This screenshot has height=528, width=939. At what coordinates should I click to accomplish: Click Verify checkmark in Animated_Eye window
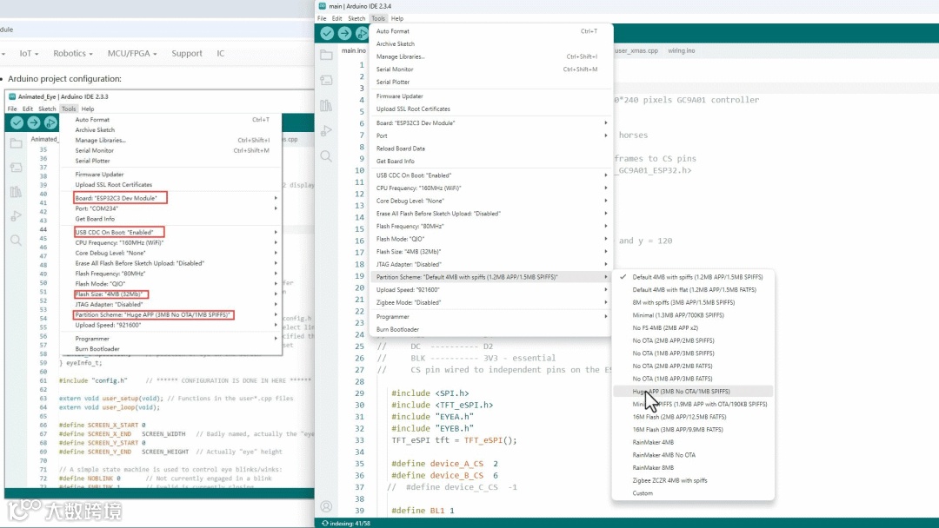pos(17,122)
